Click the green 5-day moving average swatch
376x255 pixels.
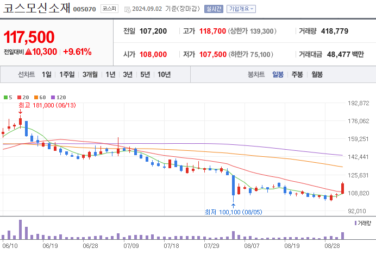pos(5,98)
